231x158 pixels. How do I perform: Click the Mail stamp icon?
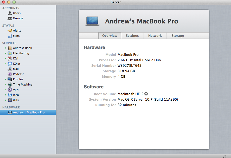[10, 69]
